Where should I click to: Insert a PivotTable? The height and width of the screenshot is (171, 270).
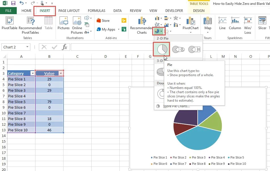click(x=9, y=23)
